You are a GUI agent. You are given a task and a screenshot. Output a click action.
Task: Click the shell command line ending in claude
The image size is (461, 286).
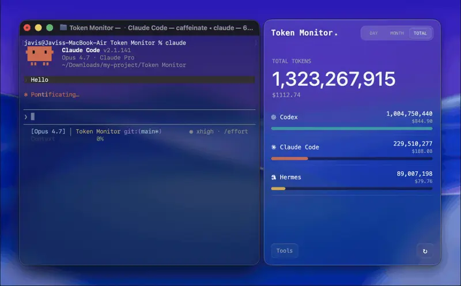click(105, 43)
